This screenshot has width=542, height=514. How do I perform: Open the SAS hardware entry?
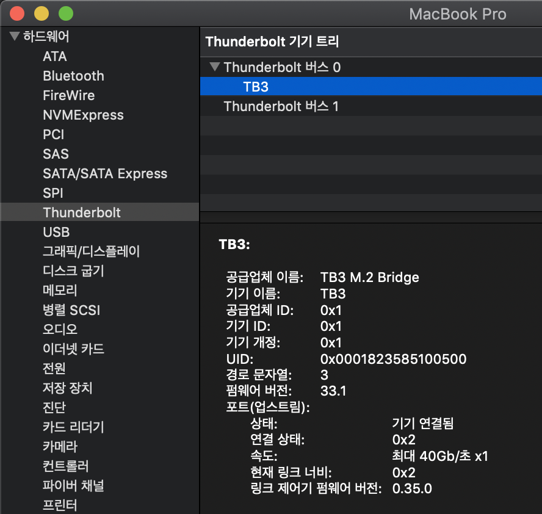56,154
